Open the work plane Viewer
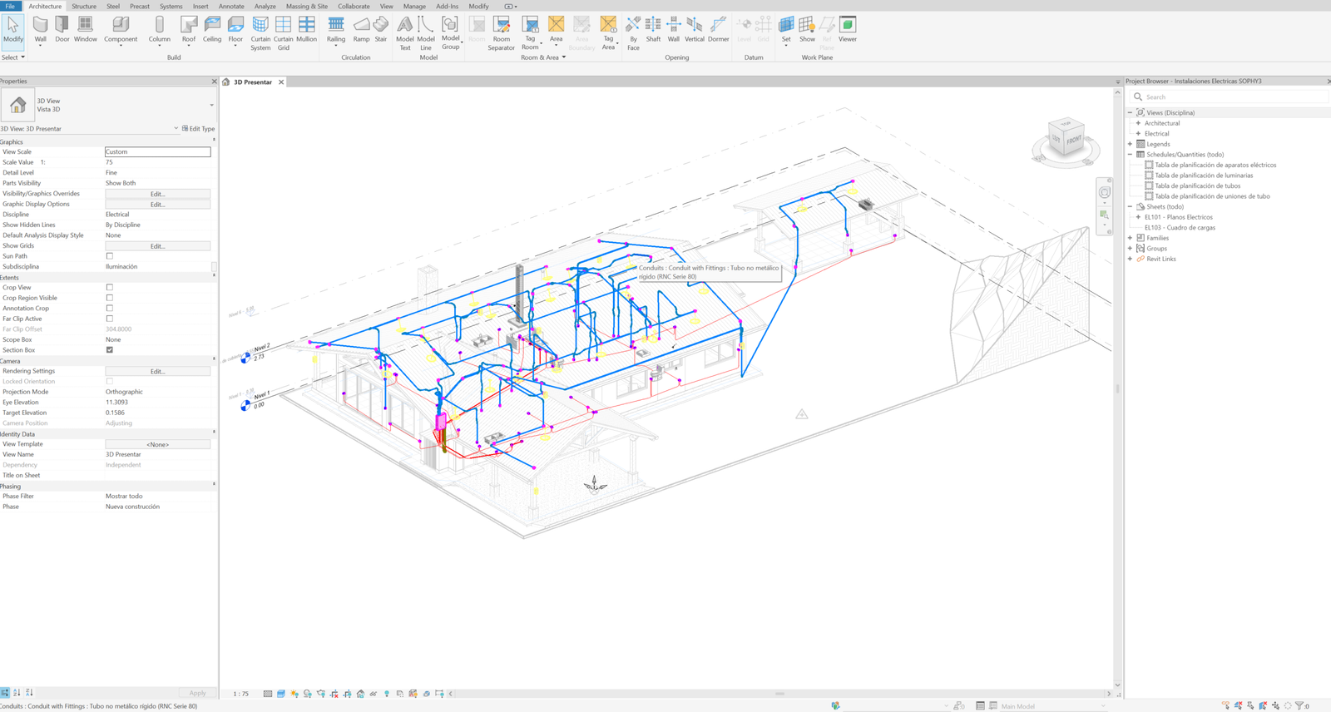 pos(847,30)
